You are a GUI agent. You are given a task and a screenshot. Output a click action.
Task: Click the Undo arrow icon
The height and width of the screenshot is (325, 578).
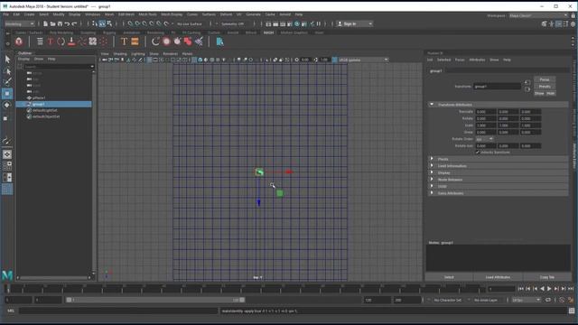point(67,23)
